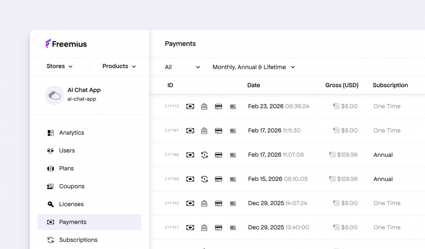Expand the Stores dropdown
Screen dimensions: 425x249
(x=59, y=66)
